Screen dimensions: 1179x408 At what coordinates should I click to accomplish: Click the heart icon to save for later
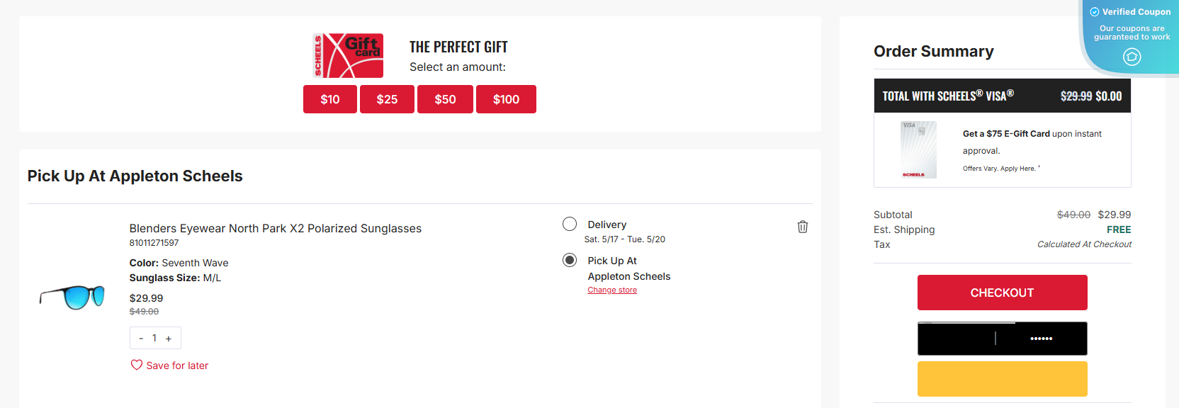(137, 365)
